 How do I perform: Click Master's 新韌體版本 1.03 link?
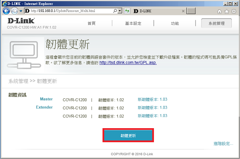point(152,99)
